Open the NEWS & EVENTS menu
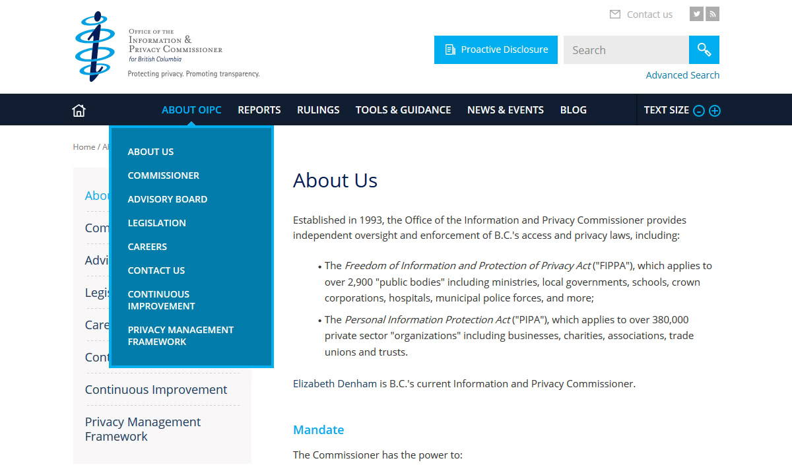 click(506, 110)
